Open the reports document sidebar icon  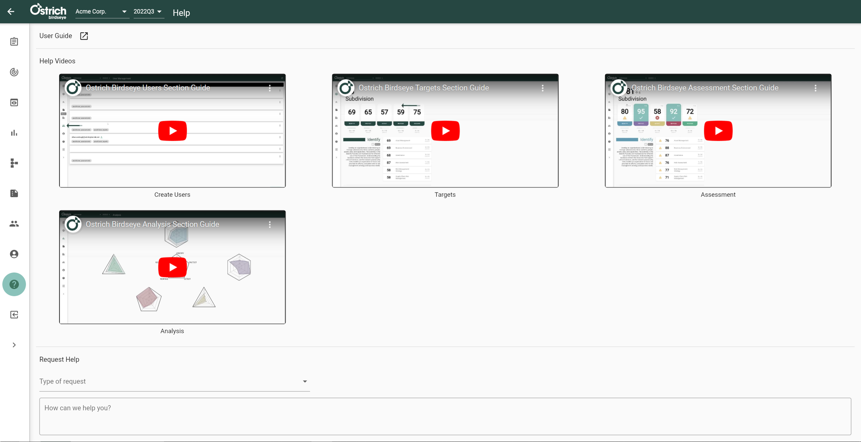14,194
